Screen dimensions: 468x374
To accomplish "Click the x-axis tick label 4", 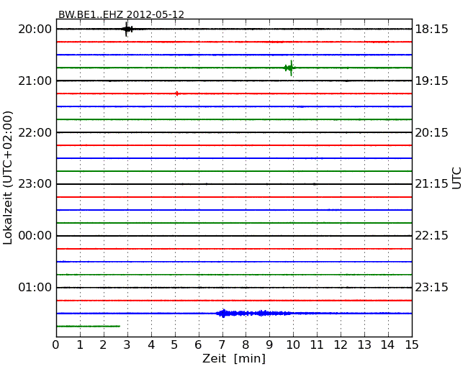I will 151,345.
